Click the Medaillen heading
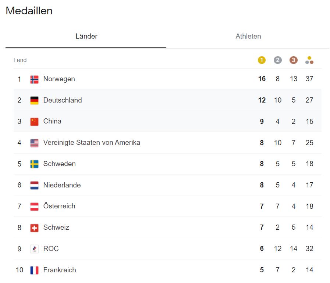The width and height of the screenshot is (330, 283). 29,11
